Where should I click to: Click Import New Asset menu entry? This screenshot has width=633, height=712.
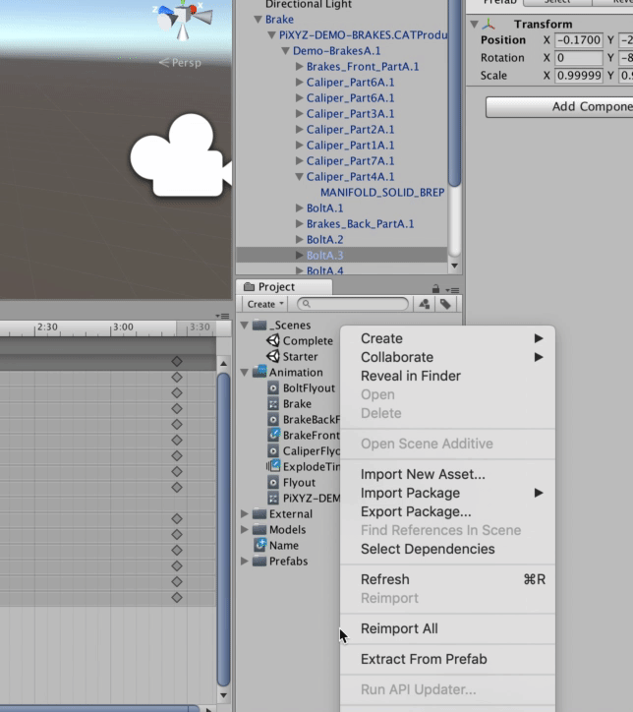423,474
